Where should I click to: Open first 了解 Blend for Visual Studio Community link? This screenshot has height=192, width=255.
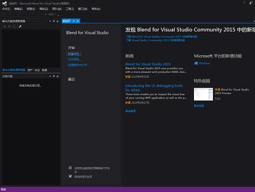pos(161,37)
